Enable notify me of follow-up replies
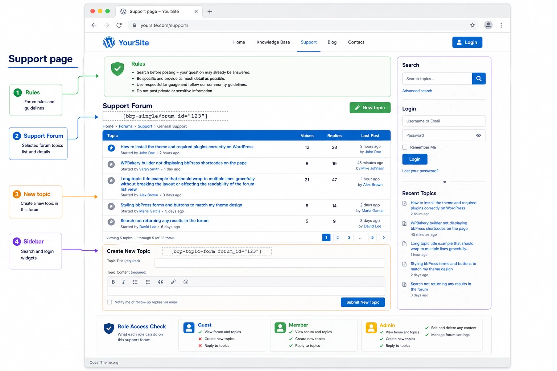This screenshot has width=557, height=371. pos(110,302)
